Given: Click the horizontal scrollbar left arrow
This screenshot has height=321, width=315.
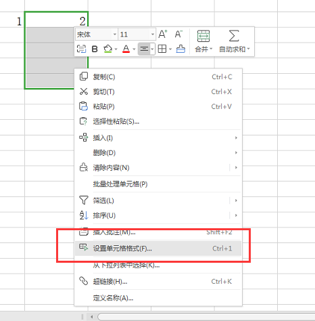Looking at the screenshot, I should [x=92, y=317].
